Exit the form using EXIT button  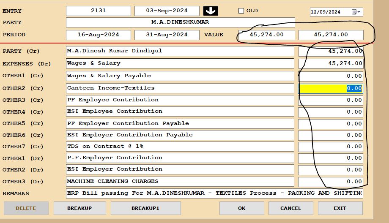[340, 208]
